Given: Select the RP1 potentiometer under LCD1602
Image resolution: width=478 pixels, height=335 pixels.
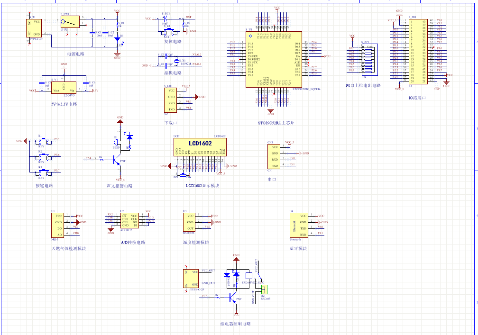Looking at the screenshot, I should tap(183, 175).
